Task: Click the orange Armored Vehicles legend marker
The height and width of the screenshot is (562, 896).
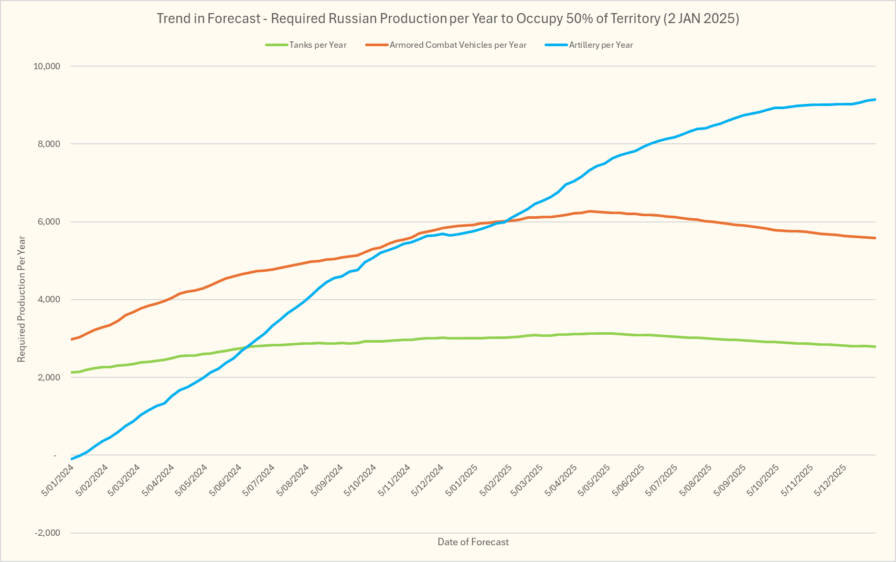Action: (x=377, y=45)
